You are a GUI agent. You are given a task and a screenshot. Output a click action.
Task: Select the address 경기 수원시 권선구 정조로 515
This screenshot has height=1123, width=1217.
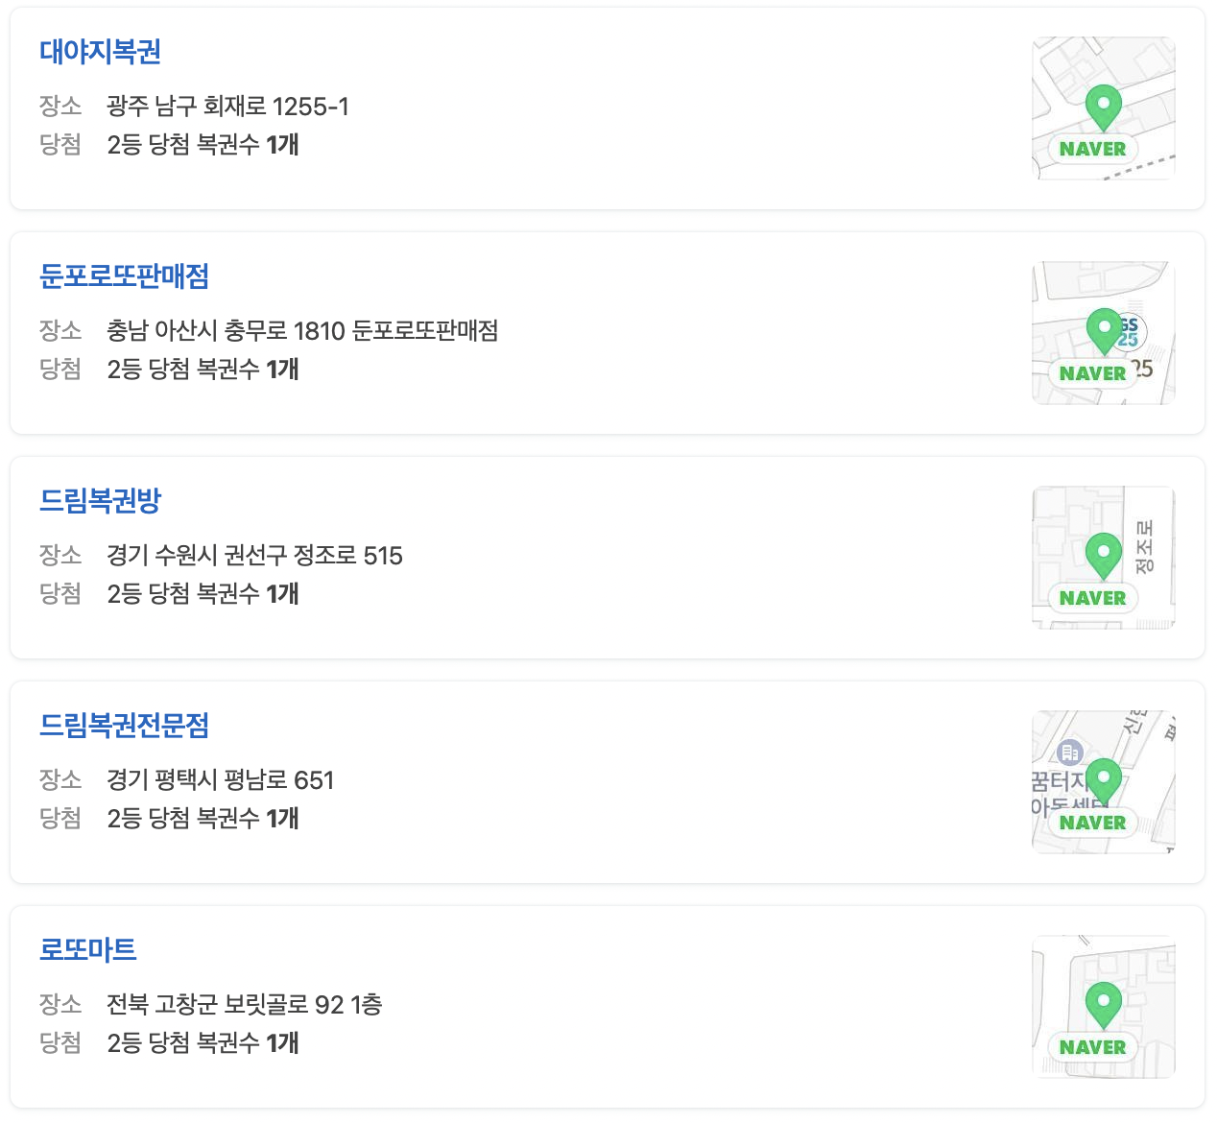click(254, 556)
